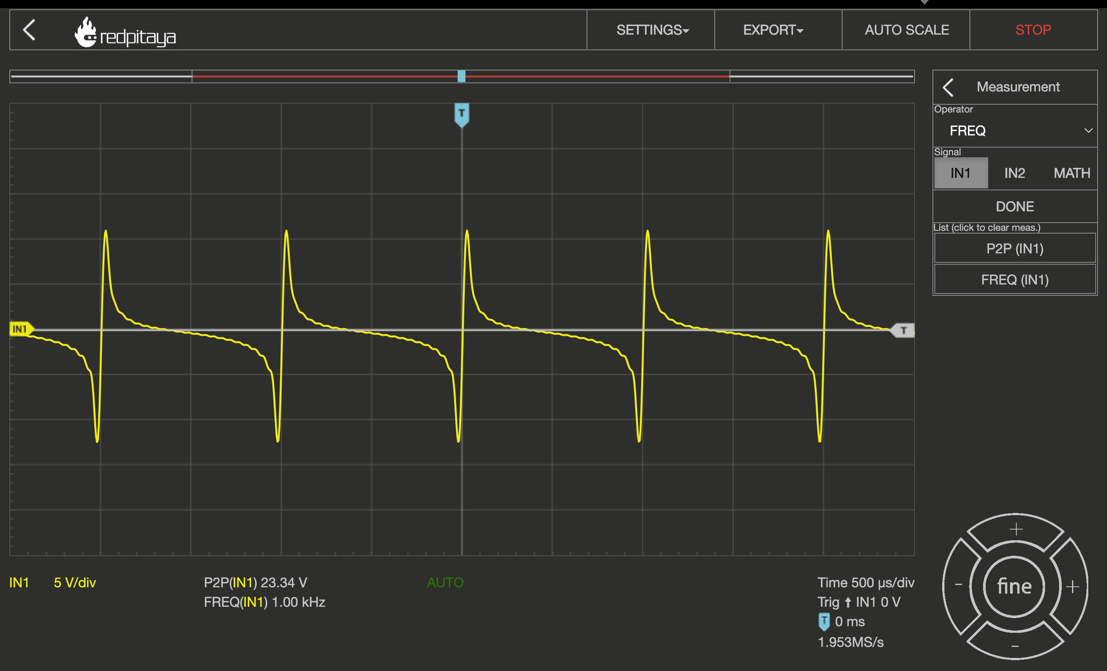Viewport: 1107px width, 671px height.
Task: Click the Measurement panel title
Action: tap(1018, 87)
